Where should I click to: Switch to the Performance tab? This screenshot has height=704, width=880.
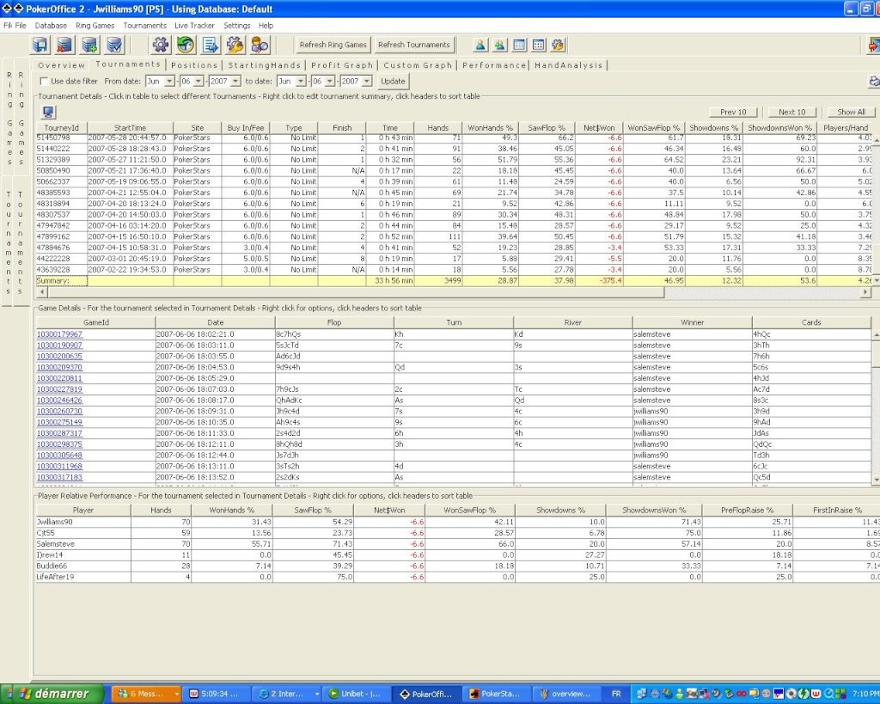pos(494,65)
